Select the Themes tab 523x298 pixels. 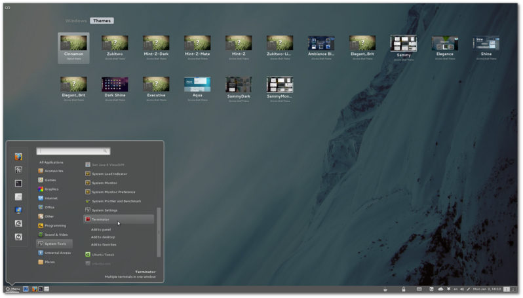[x=102, y=21]
